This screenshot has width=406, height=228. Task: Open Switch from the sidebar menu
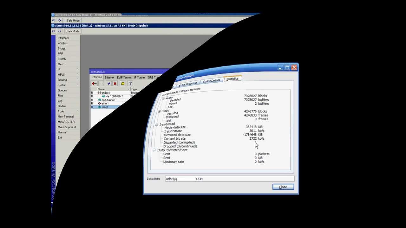pyautogui.click(x=62, y=59)
